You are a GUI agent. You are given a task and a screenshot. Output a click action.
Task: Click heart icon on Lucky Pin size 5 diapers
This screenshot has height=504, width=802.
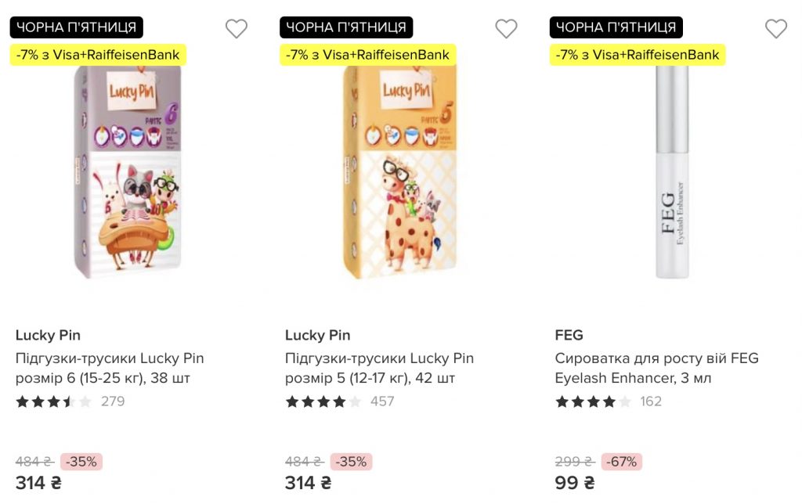(x=506, y=29)
